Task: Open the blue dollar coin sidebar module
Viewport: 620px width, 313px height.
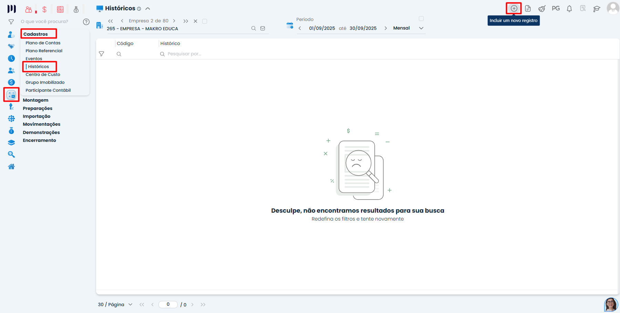Action: [11, 82]
